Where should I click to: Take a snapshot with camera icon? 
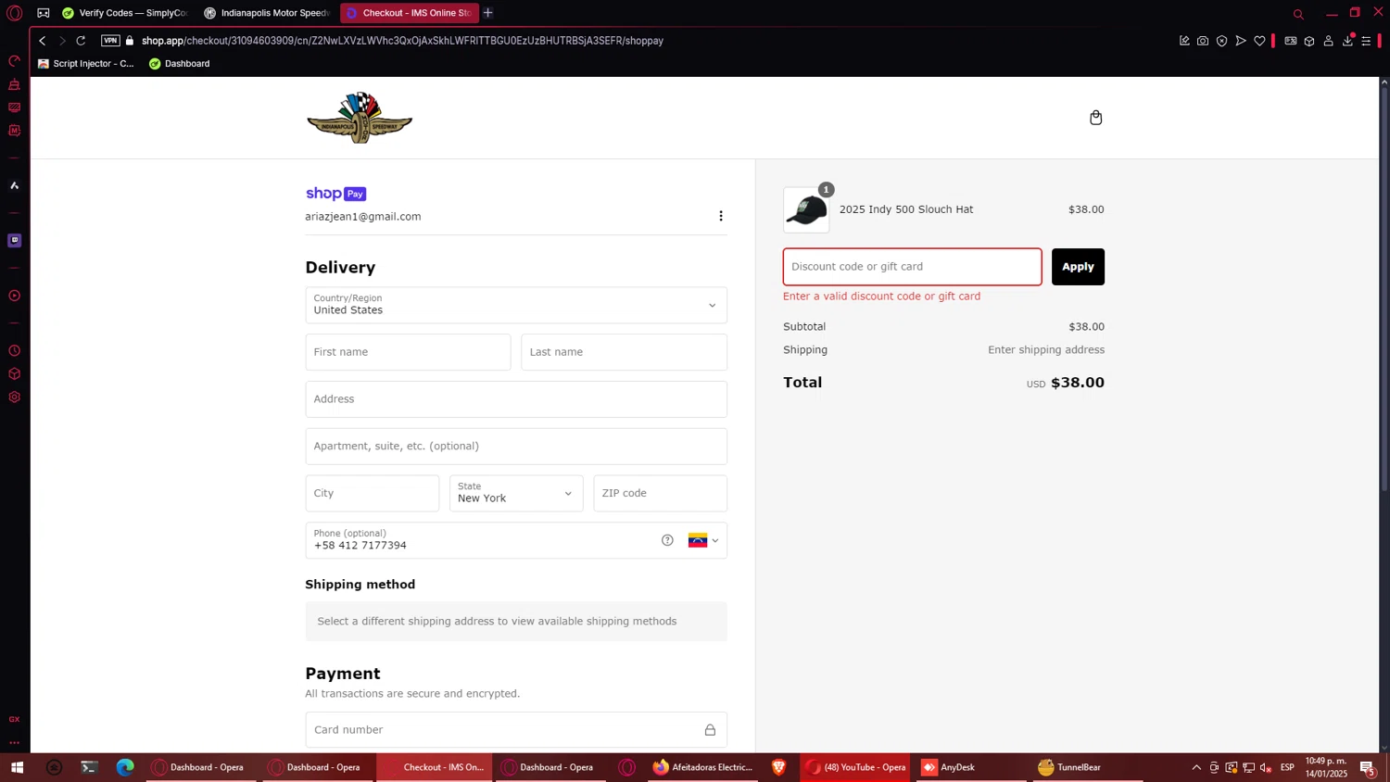[1203, 41]
